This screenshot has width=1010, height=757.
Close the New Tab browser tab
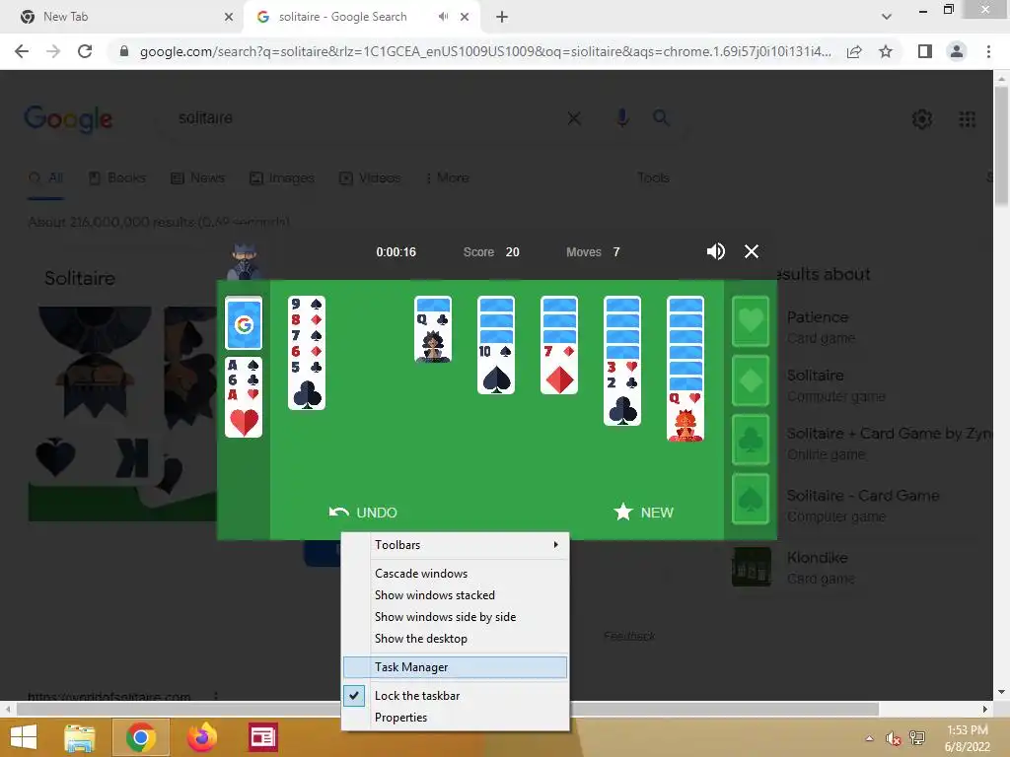[x=229, y=17]
